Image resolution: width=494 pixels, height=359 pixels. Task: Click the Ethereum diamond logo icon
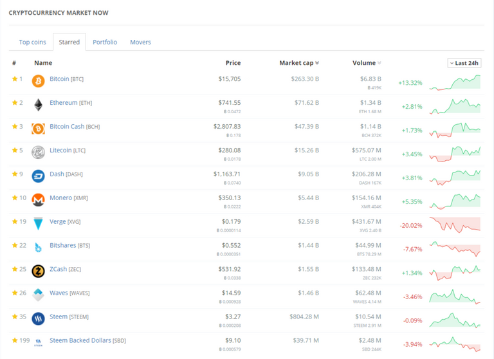38,105
